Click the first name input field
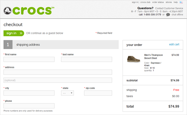The height and width of the screenshot is (115, 187). [x=29, y=59]
